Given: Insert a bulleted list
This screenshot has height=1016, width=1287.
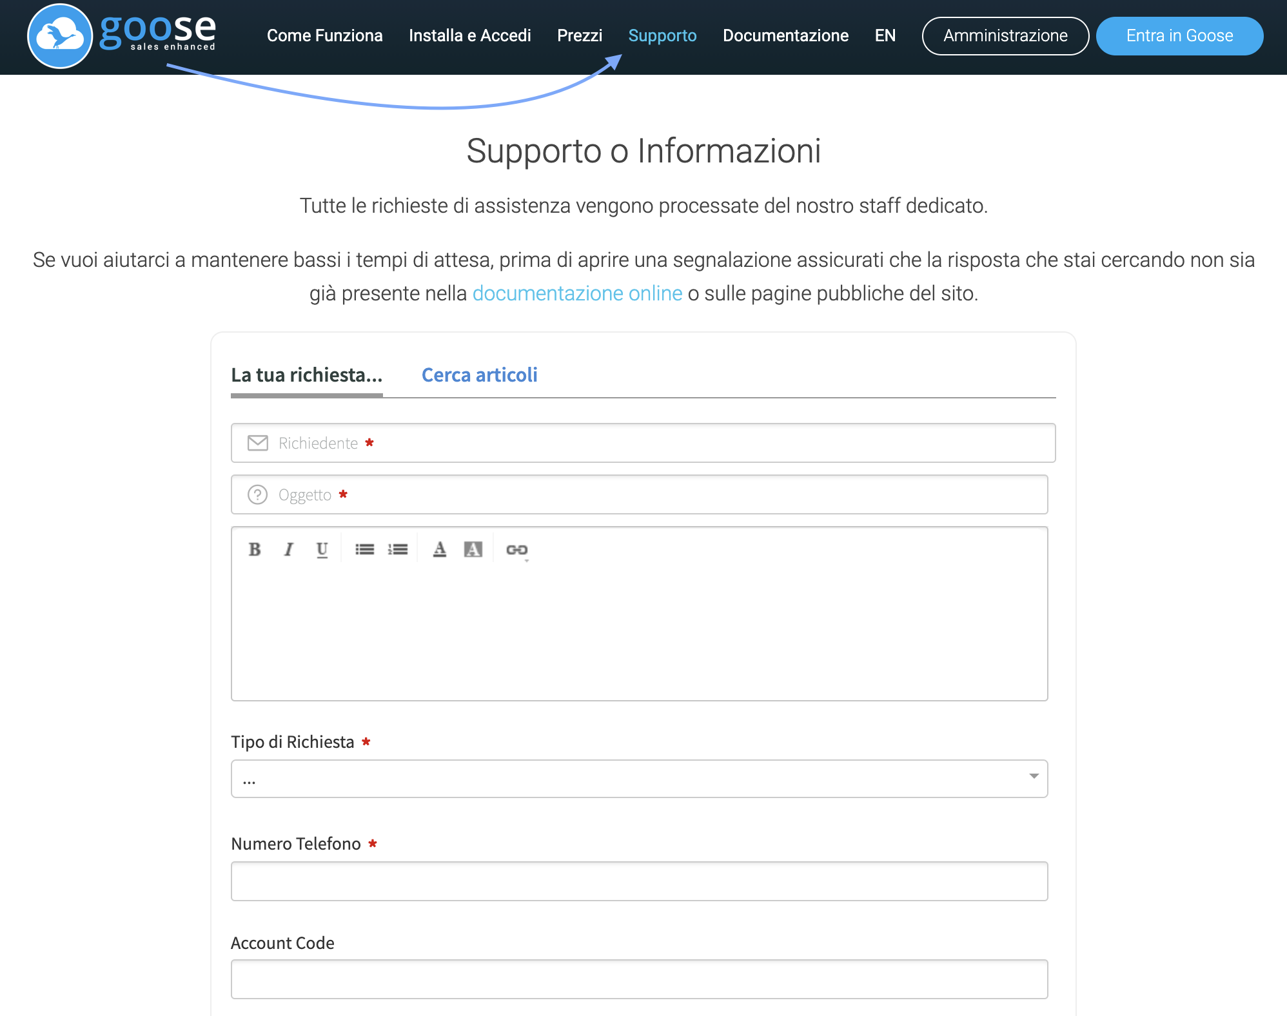Looking at the screenshot, I should pos(364,549).
